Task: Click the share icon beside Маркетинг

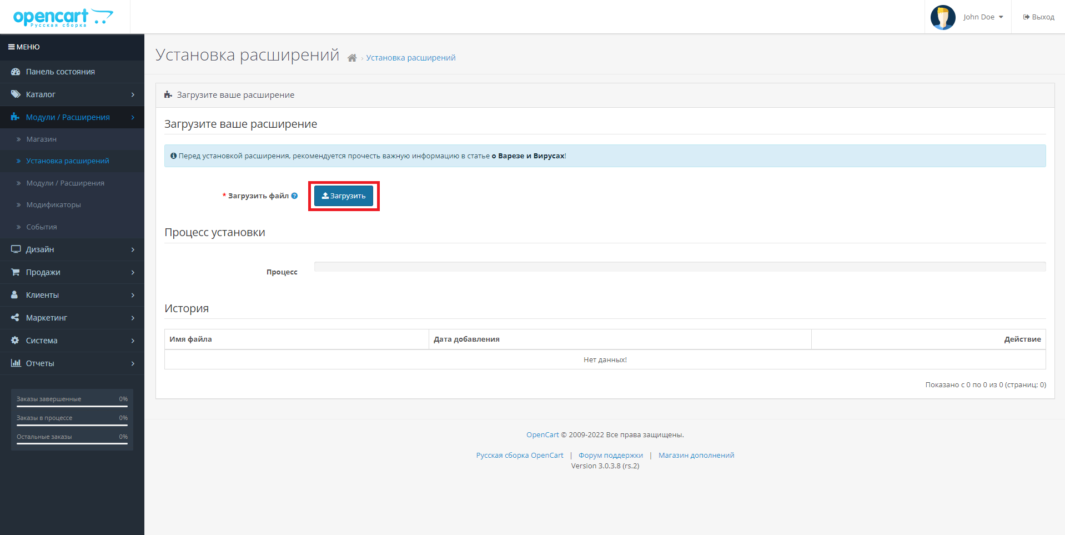Action: [15, 318]
